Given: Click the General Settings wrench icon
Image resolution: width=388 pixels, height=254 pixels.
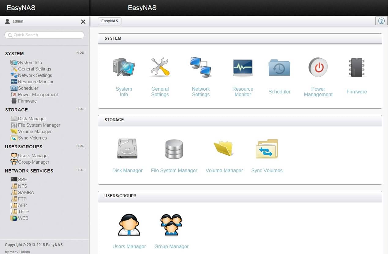Looking at the screenshot, I should click(x=160, y=67).
